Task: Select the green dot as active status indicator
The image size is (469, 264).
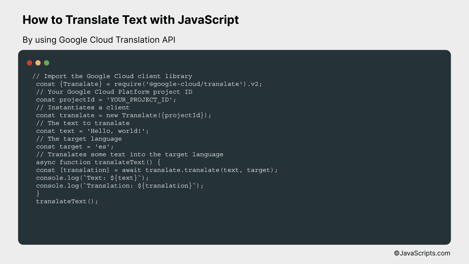Action: pos(46,62)
